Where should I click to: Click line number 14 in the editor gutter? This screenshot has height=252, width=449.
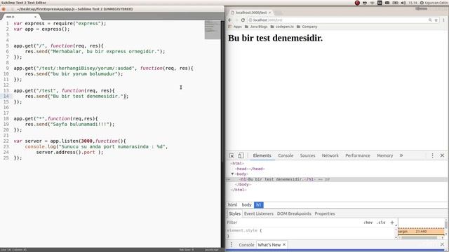(6, 97)
